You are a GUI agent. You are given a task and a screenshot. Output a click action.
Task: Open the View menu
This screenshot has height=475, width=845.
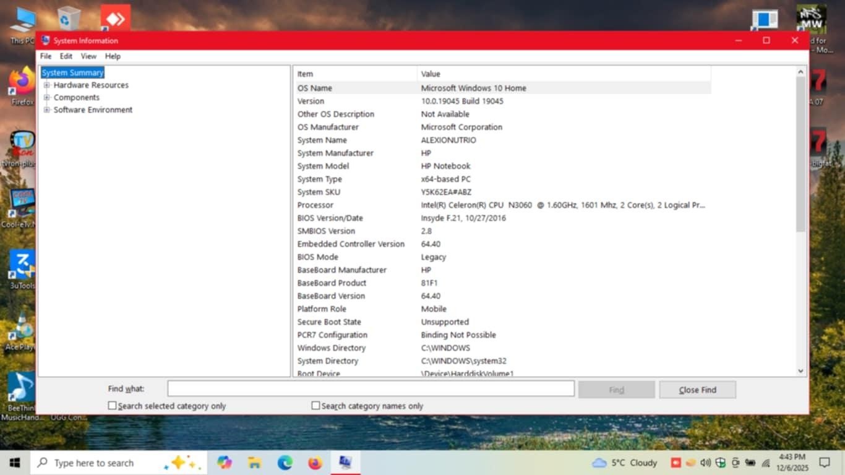pyautogui.click(x=88, y=56)
